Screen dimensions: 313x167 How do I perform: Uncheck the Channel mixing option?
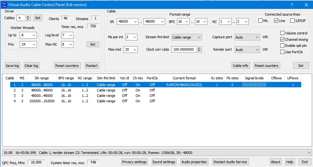click(282, 40)
